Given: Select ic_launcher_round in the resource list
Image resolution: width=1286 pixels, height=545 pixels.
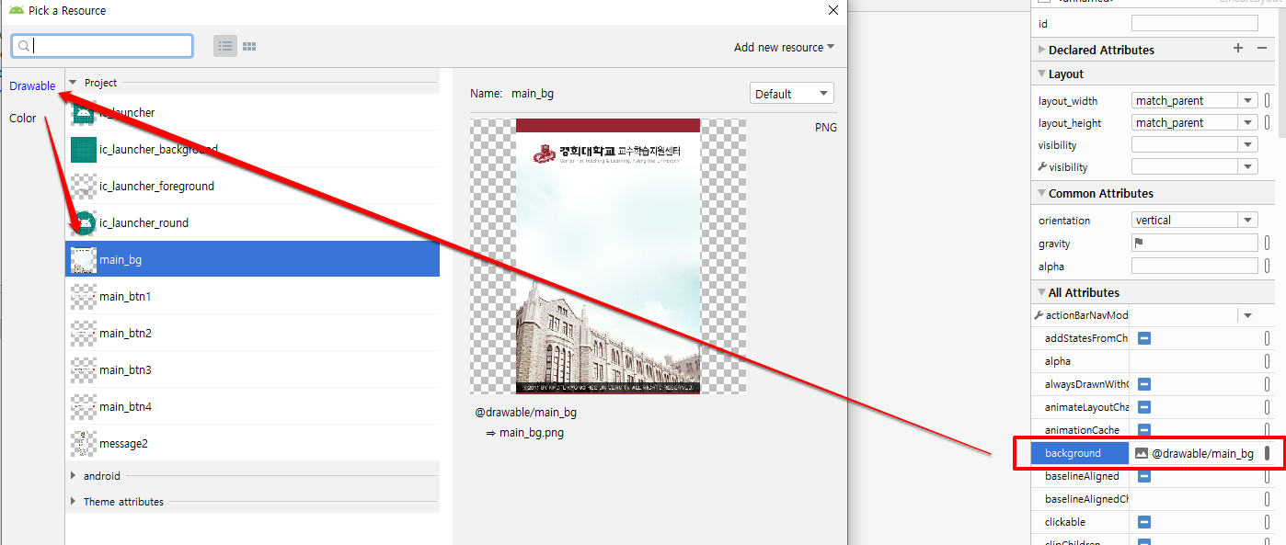Looking at the screenshot, I should tap(252, 222).
